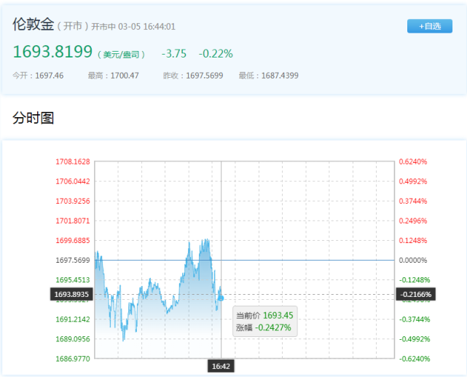The height and width of the screenshot is (377, 467).
Task: Click y-axis label 1701.8071
Action: [73, 221]
